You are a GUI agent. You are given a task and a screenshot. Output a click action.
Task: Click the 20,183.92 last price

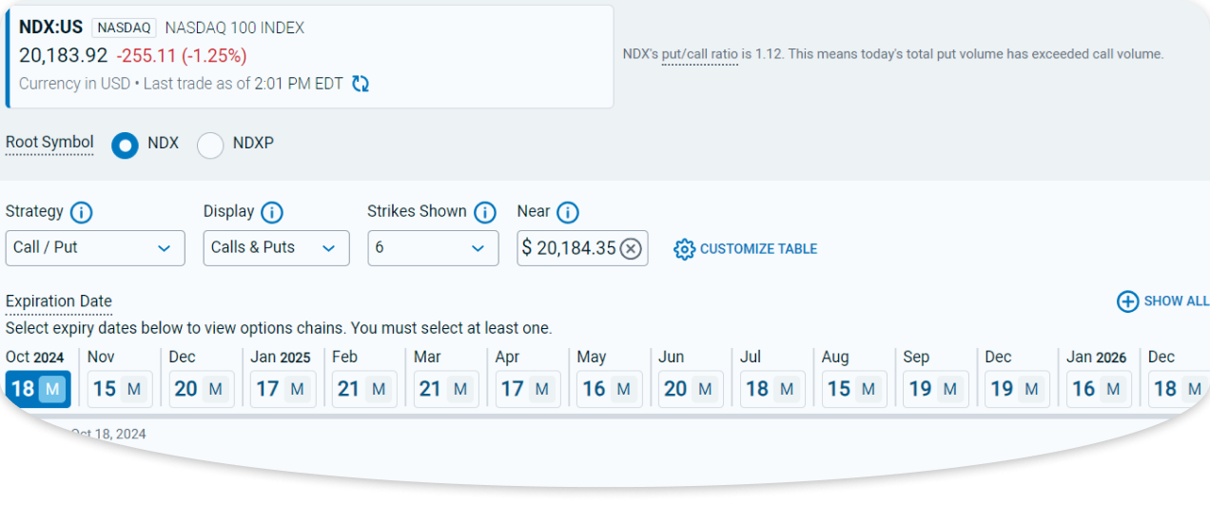coord(64,56)
